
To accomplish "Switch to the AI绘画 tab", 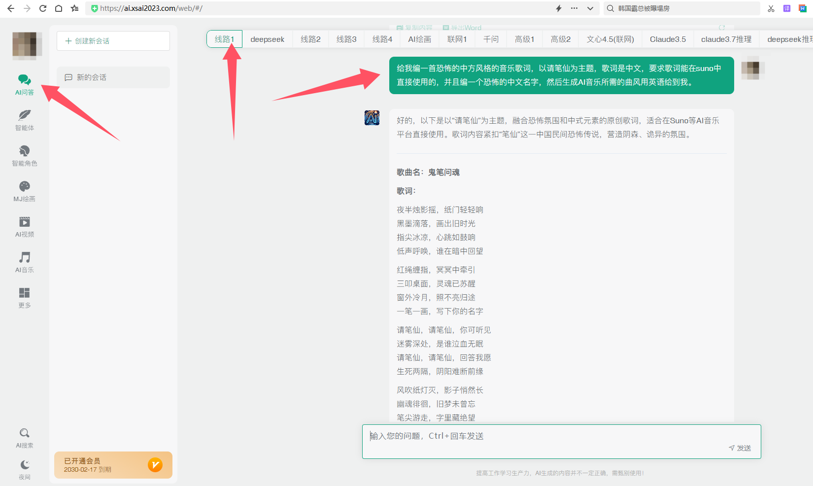I will click(x=420, y=39).
